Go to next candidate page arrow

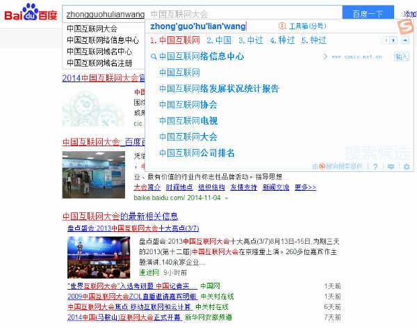click(393, 40)
